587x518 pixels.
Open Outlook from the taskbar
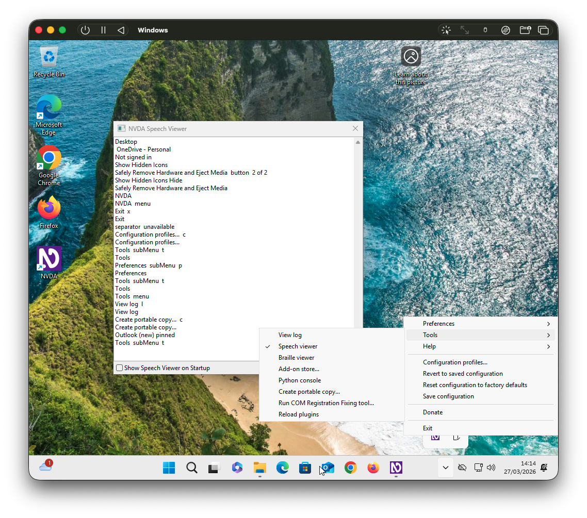click(328, 467)
